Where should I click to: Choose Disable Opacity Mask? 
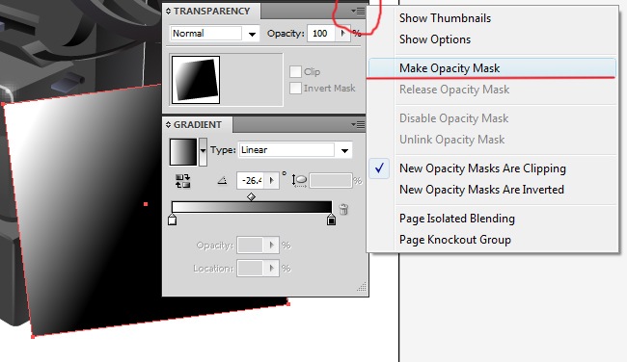click(x=454, y=118)
